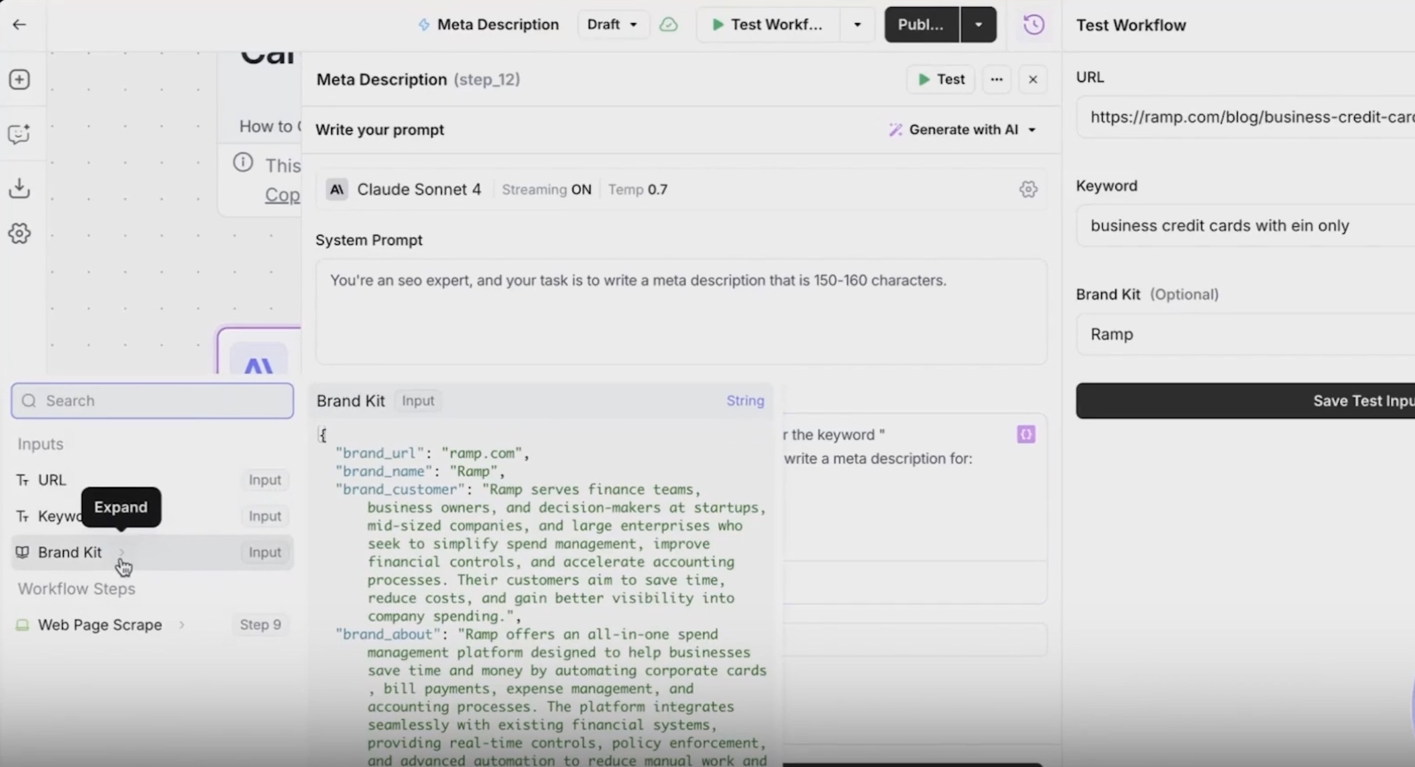Open workflow settings gear in left sidebar
This screenshot has width=1415, height=767.
tap(19, 233)
